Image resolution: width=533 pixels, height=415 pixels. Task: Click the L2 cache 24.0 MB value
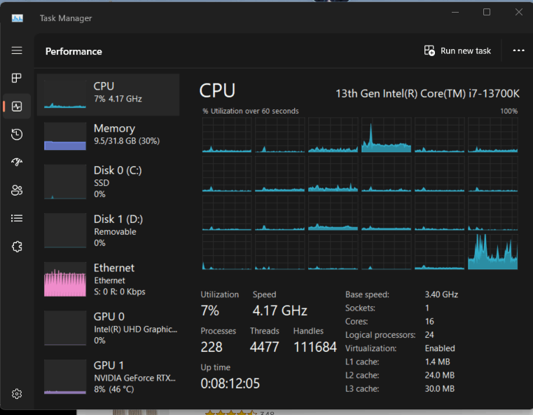[440, 376]
